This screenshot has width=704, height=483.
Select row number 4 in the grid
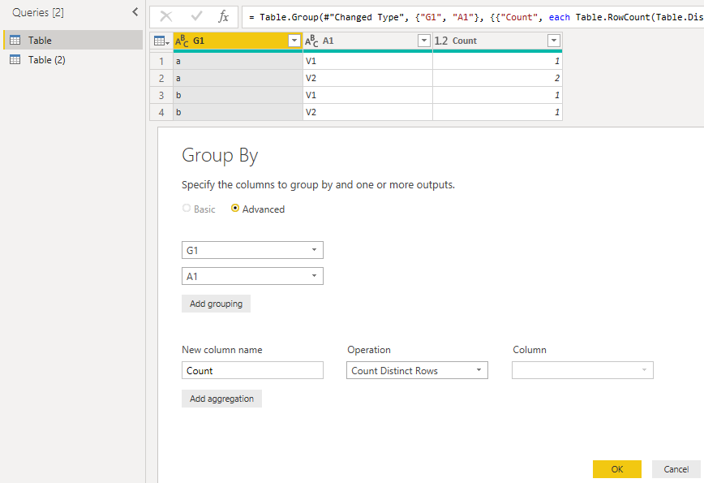pos(161,112)
